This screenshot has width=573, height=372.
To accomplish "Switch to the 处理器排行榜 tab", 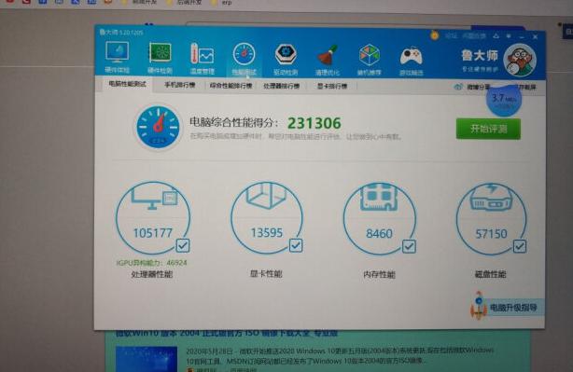I will 282,86.
